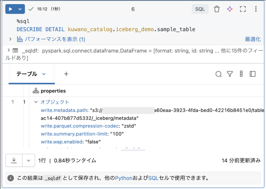Open the AI assistant sparkle icon
This screenshot has height=189, width=266.
(230, 9)
